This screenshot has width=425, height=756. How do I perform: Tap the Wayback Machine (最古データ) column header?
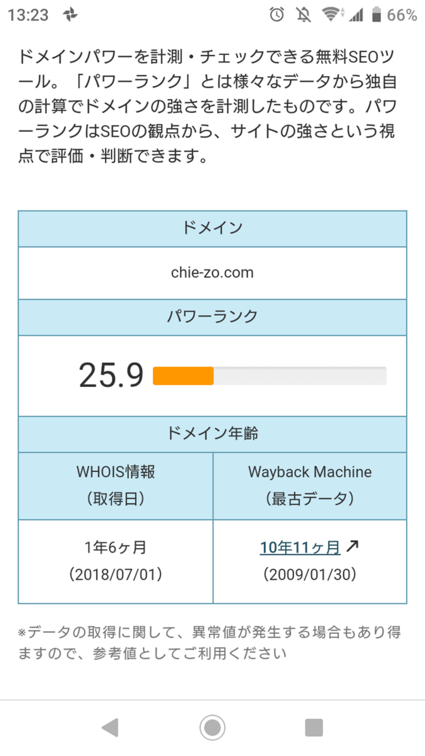(x=310, y=485)
